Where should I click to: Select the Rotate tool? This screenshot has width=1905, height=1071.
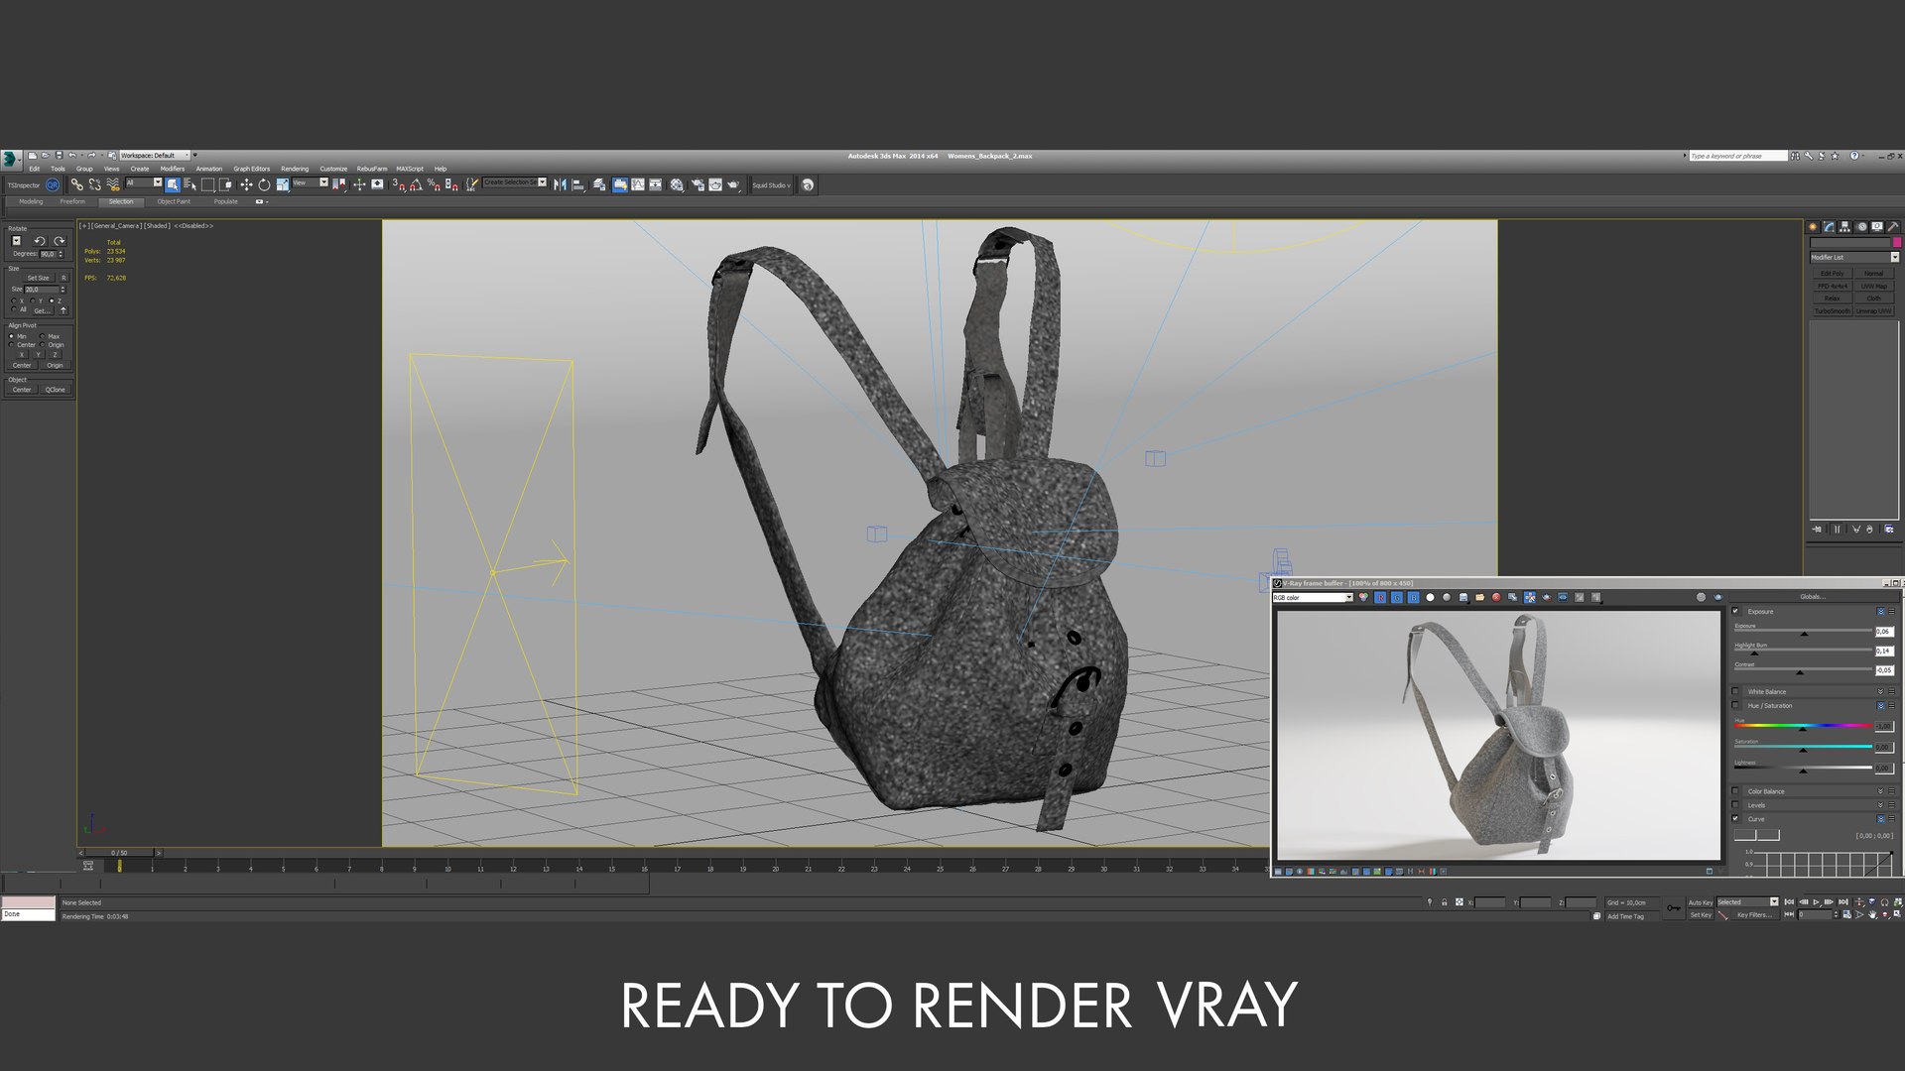tap(264, 184)
